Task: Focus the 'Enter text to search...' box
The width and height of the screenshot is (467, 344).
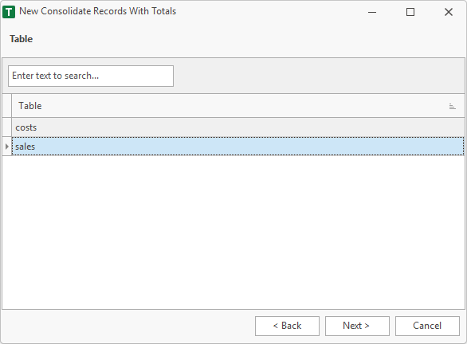Action: 91,76
